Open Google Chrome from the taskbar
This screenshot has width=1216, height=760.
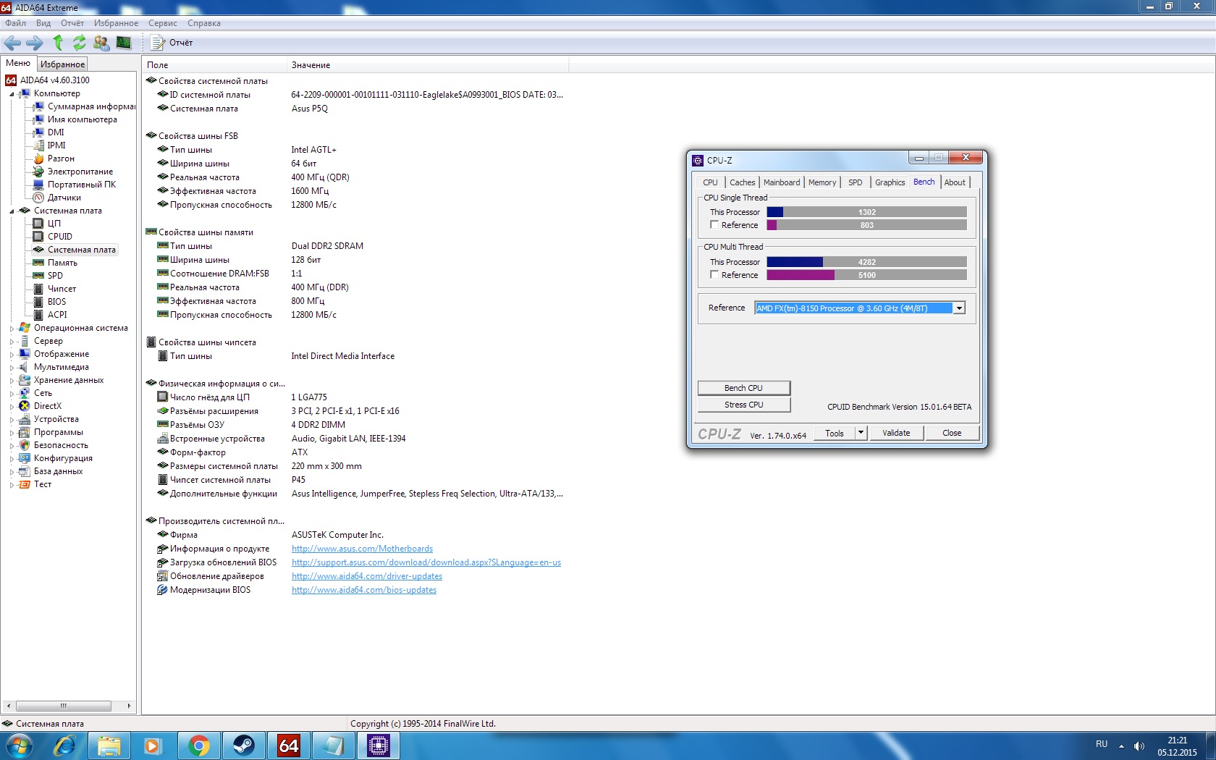coord(198,746)
